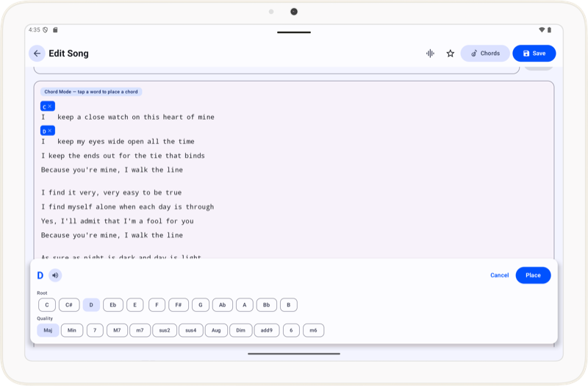Cancel chord placement
The height and width of the screenshot is (386, 588).
coord(500,275)
